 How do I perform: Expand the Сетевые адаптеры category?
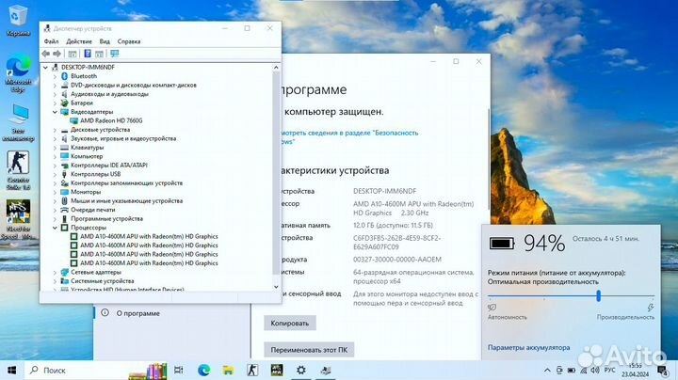coord(54,272)
